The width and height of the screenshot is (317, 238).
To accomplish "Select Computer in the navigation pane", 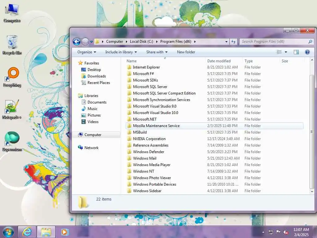I will click(x=93, y=135).
